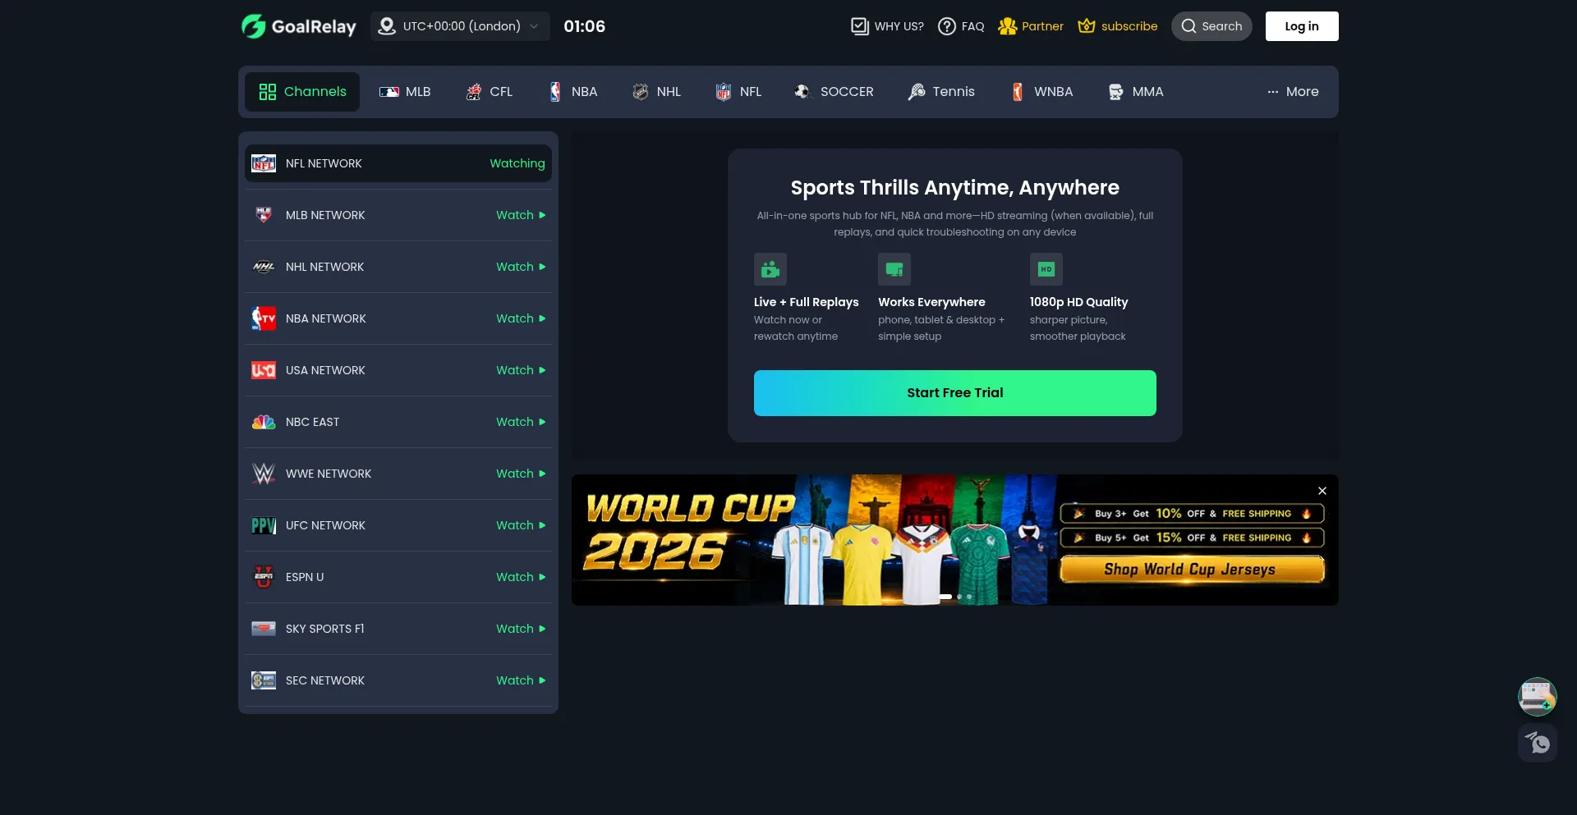Watch the WWE NETWORK channel
This screenshot has height=815, width=1577.
point(521,474)
